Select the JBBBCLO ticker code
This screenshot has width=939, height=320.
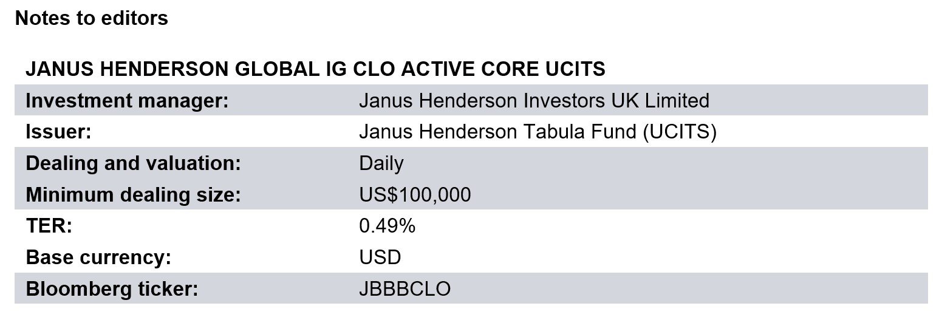(405, 289)
